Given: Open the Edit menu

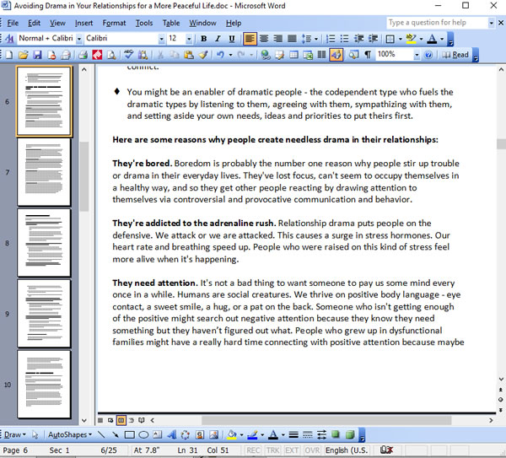Looking at the screenshot, I should pyautogui.click(x=34, y=23).
